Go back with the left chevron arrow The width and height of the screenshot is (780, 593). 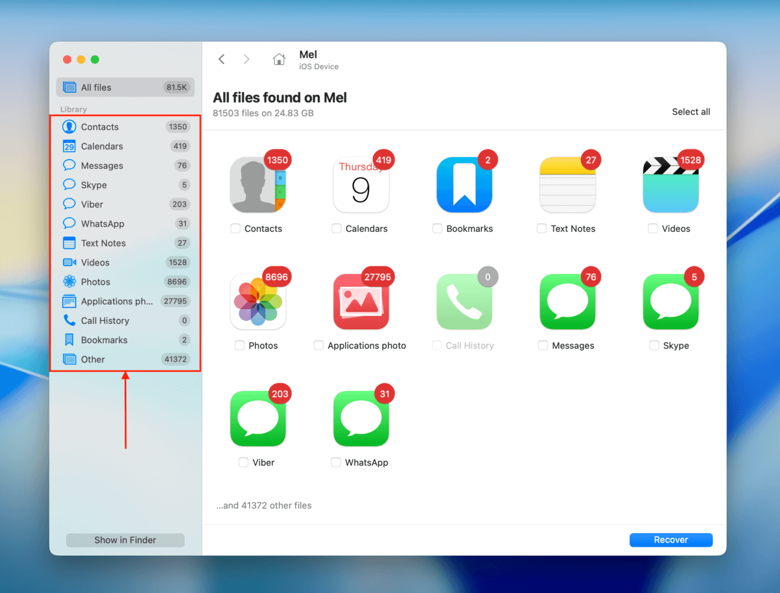[x=222, y=60]
